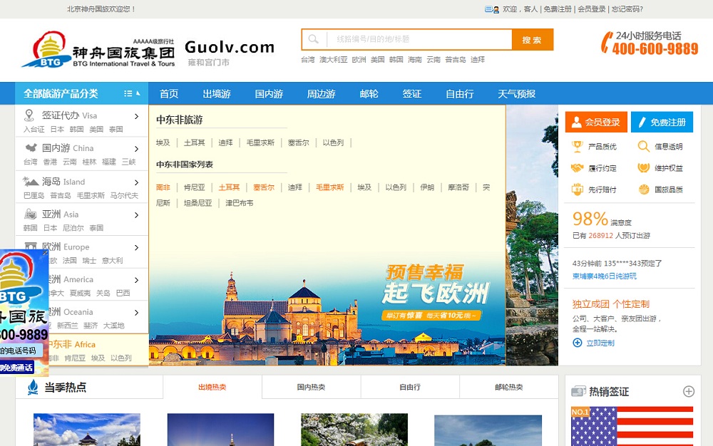Click the plus circle icon by 立即定制

[x=577, y=343]
